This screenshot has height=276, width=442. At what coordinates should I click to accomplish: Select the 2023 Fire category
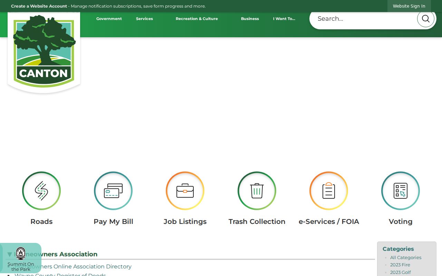[x=400, y=265]
